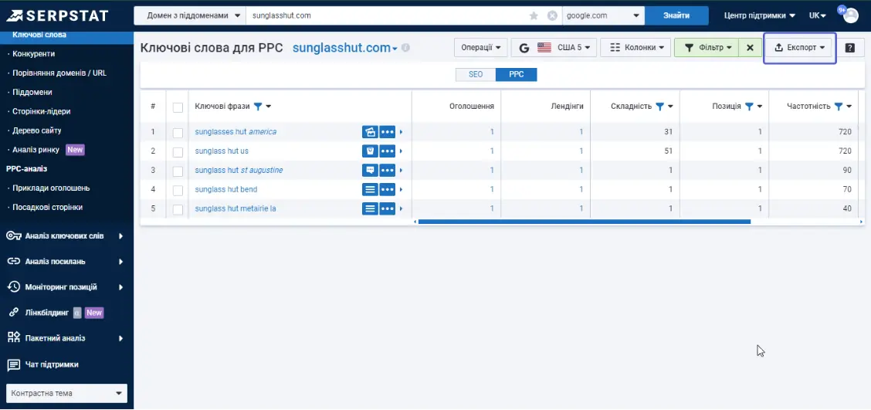The width and height of the screenshot is (871, 410).
Task: Click SERP feature icon for sunglasses hut america
Action: (370, 132)
